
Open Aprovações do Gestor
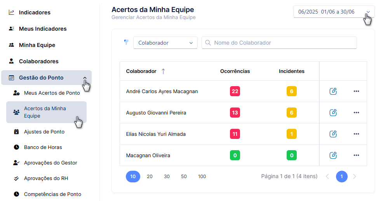click(50, 163)
